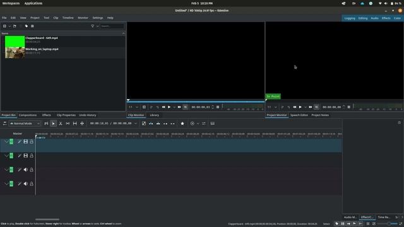Open the tags icon in Project Bin toolbar

click(x=27, y=26)
